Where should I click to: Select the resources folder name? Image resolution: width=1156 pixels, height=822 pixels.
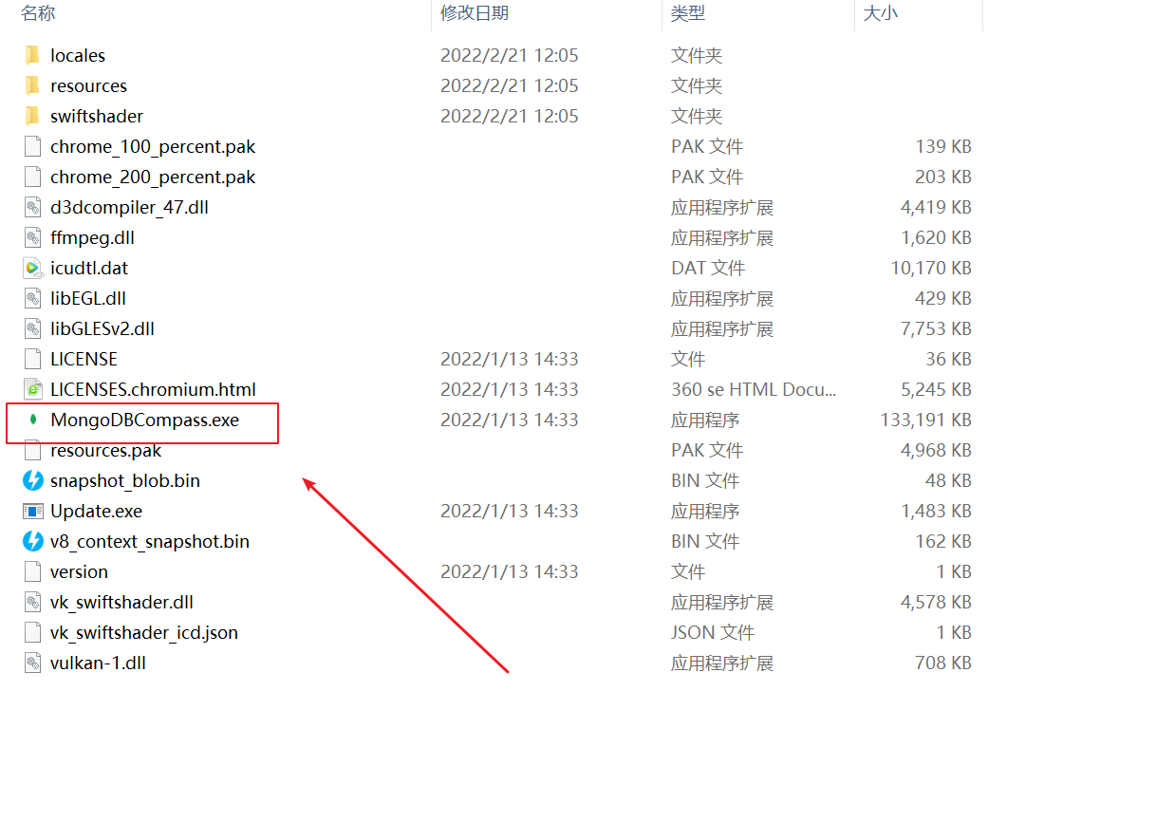click(88, 85)
